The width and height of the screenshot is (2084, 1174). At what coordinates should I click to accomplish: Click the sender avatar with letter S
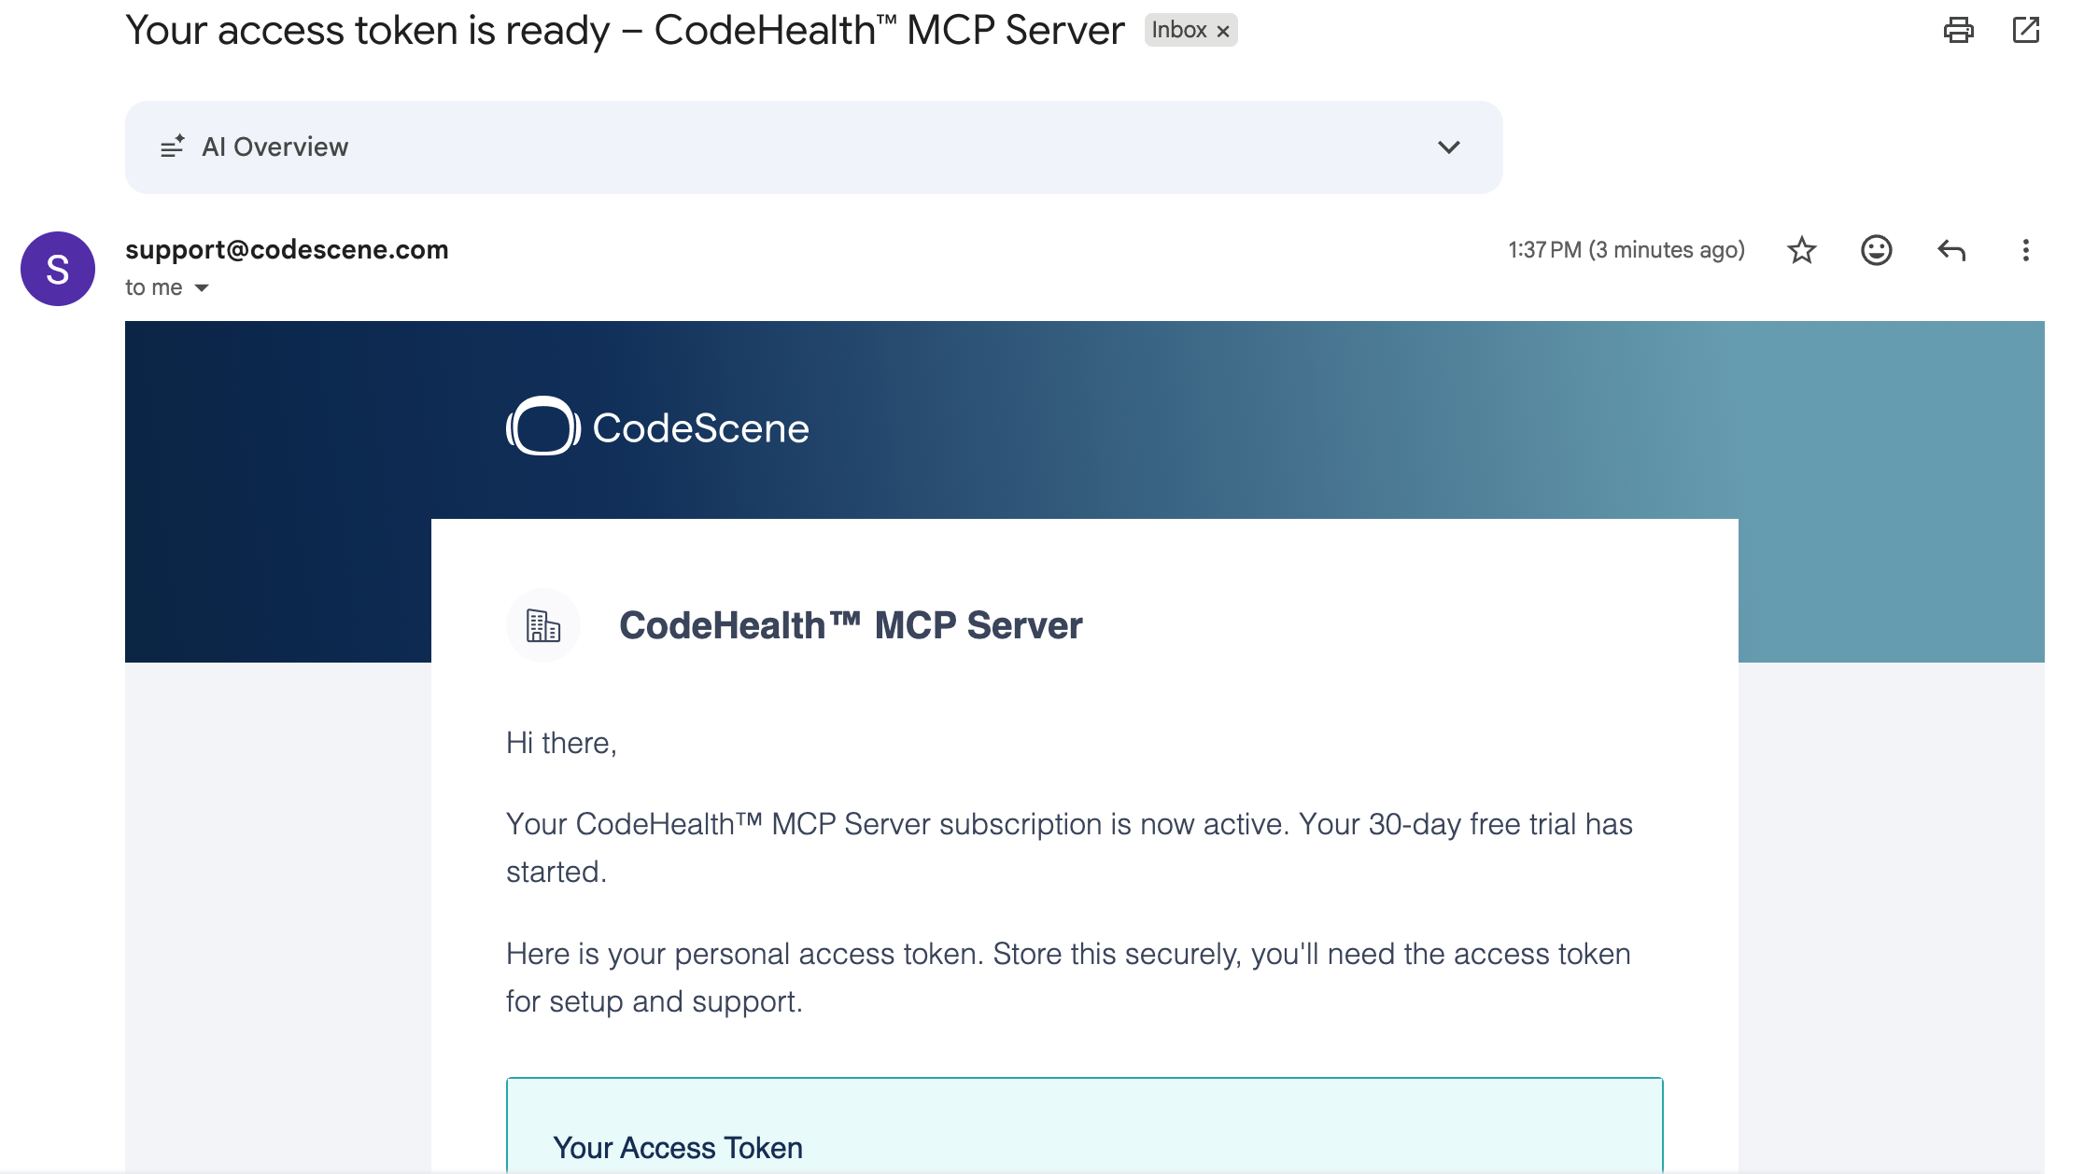point(58,269)
